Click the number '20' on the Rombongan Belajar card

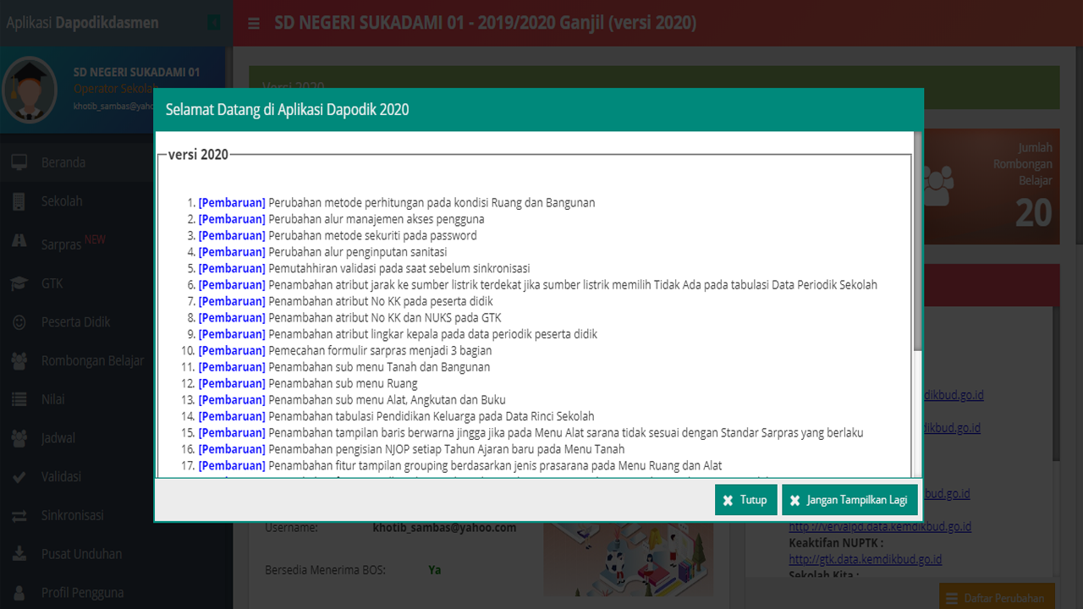1033,213
